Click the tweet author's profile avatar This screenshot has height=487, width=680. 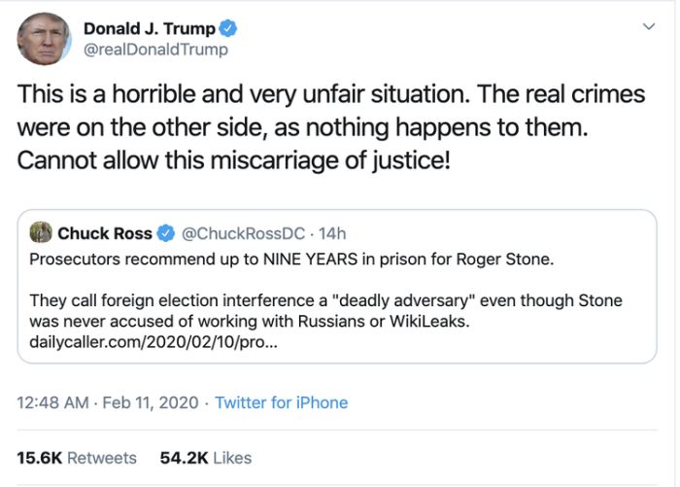coord(44,39)
